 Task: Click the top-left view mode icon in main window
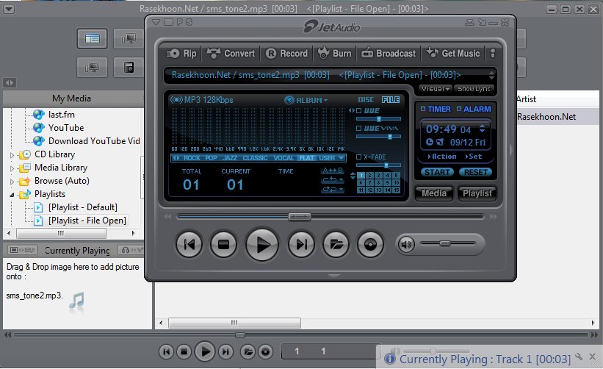point(93,38)
